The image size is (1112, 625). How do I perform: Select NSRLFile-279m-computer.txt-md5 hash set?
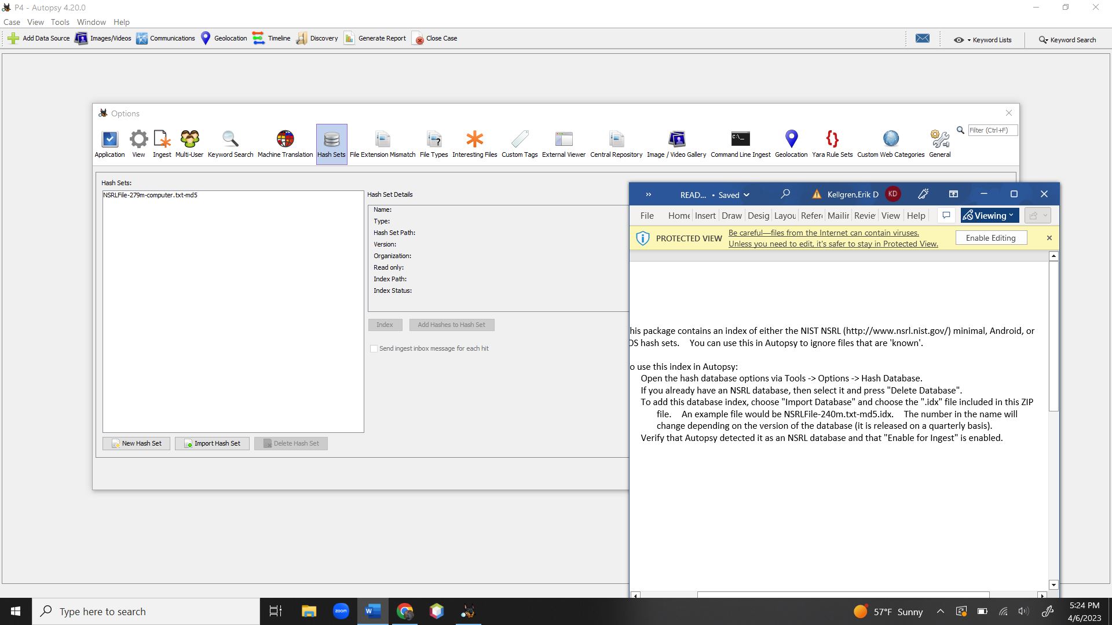pos(150,195)
